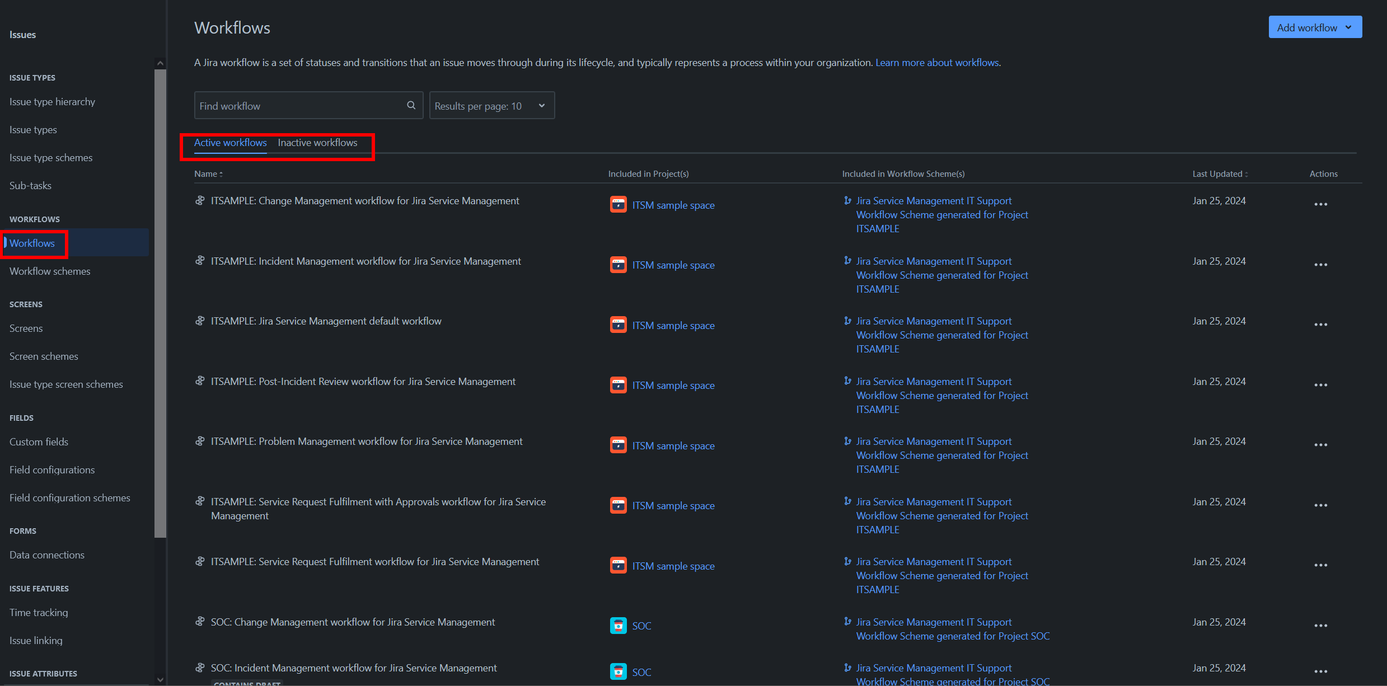Open actions menu for ITSAMPLE Incident Management workflow
The image size is (1387, 686).
click(1320, 265)
